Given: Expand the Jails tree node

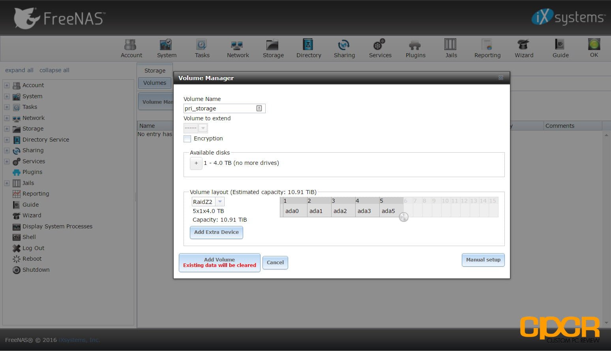Looking at the screenshot, I should point(7,183).
